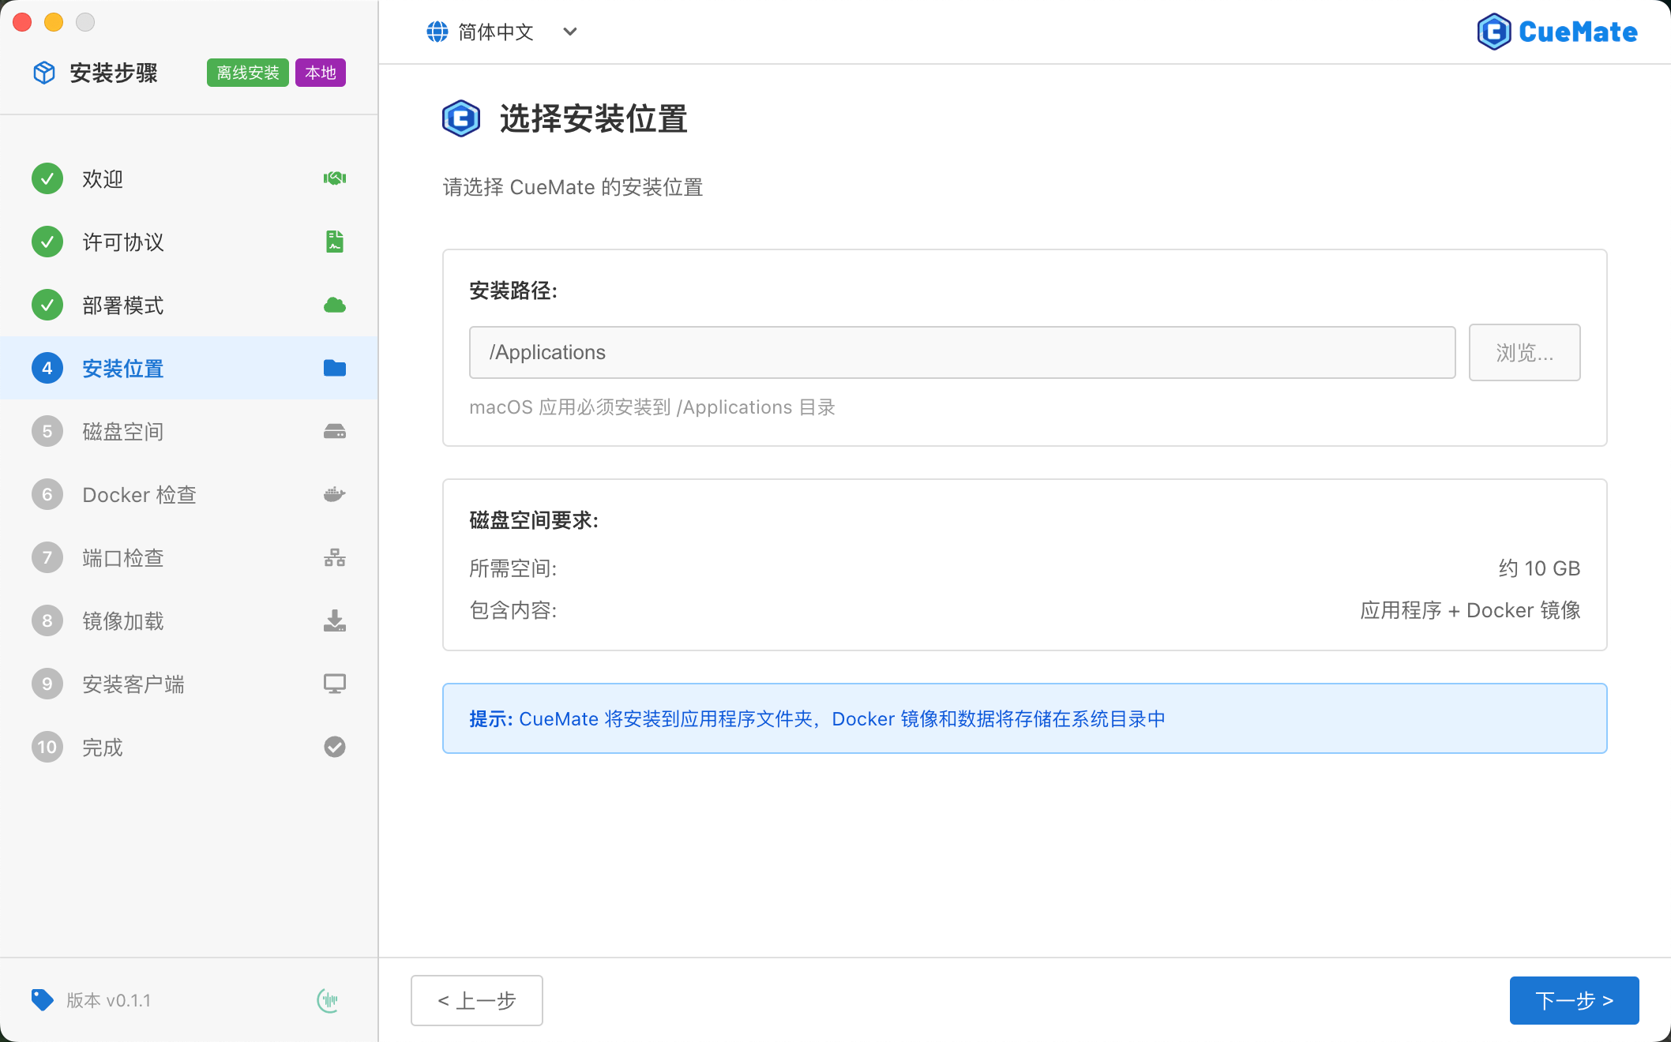Select the 欢迎 step in sidebar
The image size is (1671, 1042).
[x=103, y=178]
